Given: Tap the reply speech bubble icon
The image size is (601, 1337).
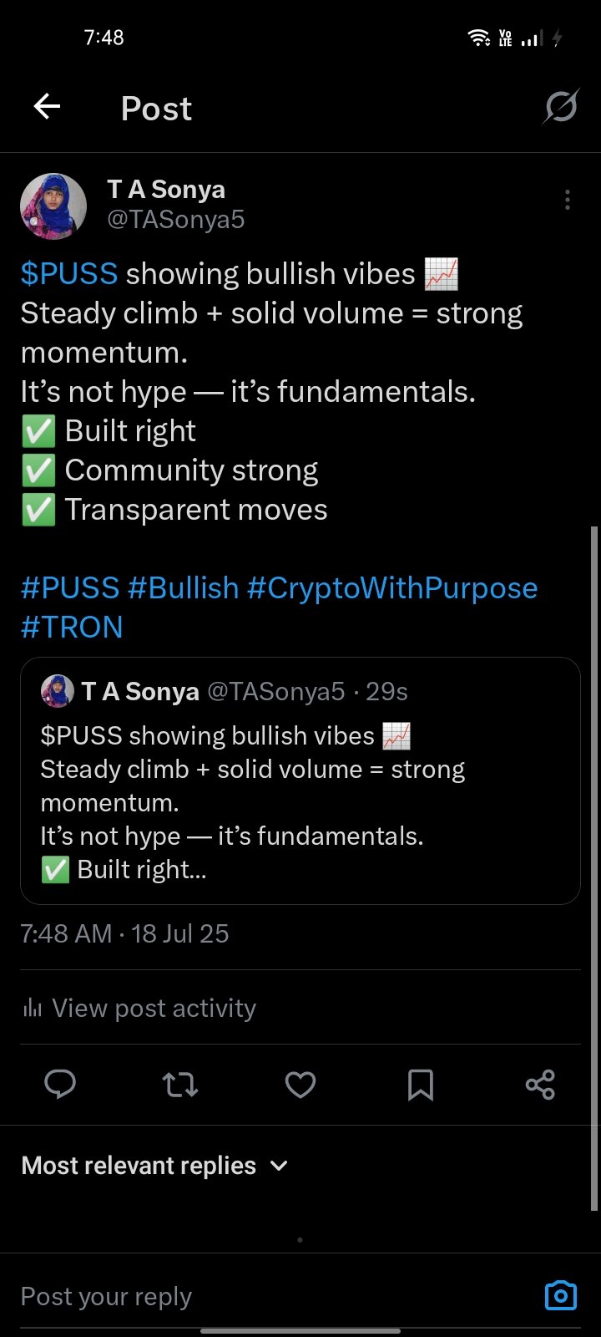Looking at the screenshot, I should point(60,1085).
